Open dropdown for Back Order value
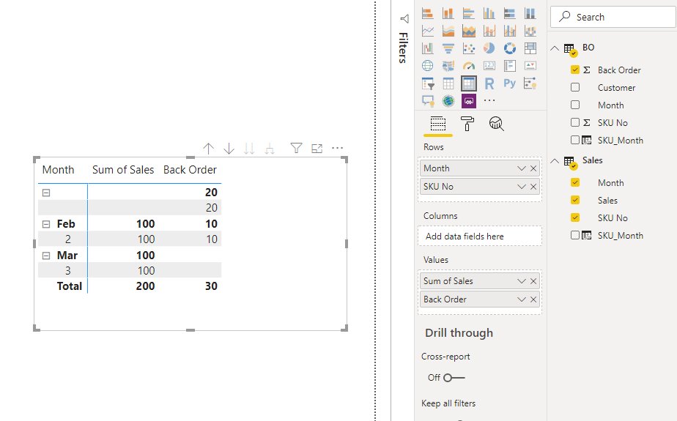The image size is (677, 421). (521, 299)
